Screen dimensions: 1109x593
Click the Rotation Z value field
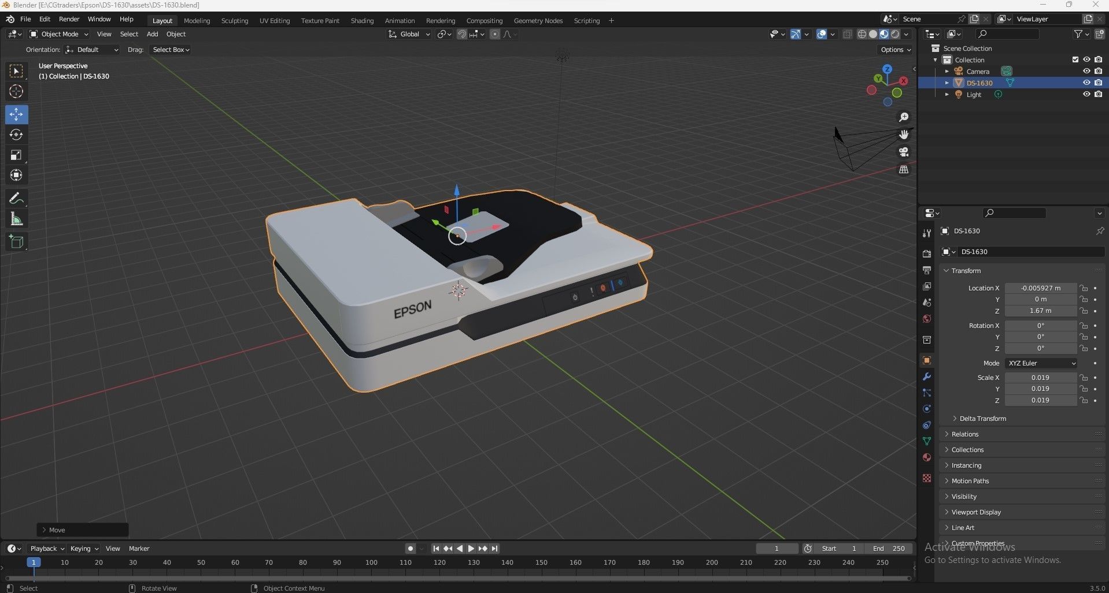[1041, 349]
